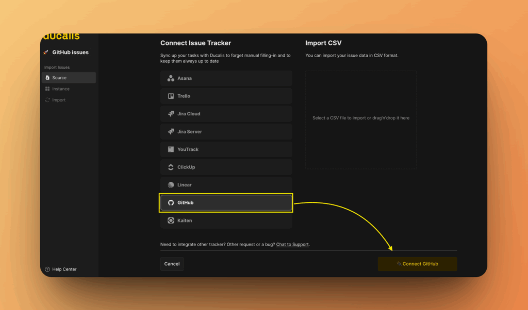
Task: Select the Linear tracker icon
Action: 171,184
